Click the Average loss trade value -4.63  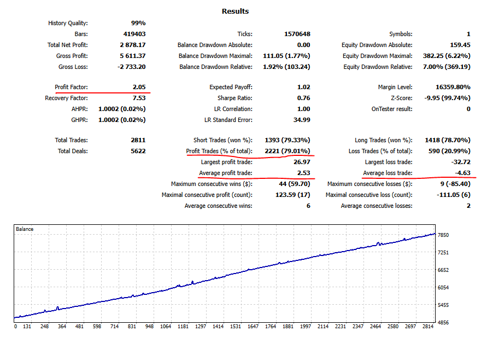coord(463,173)
